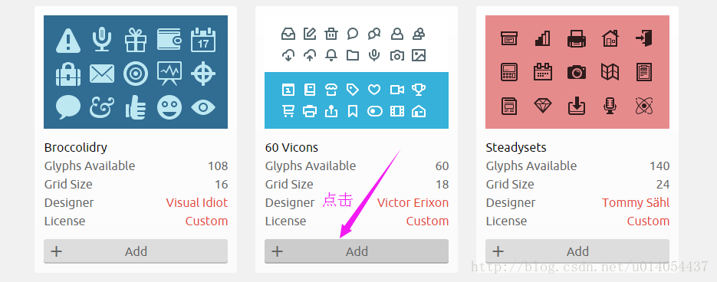Click the bullseye target icon in Broccolidry
The height and width of the screenshot is (282, 717).
[x=136, y=74]
